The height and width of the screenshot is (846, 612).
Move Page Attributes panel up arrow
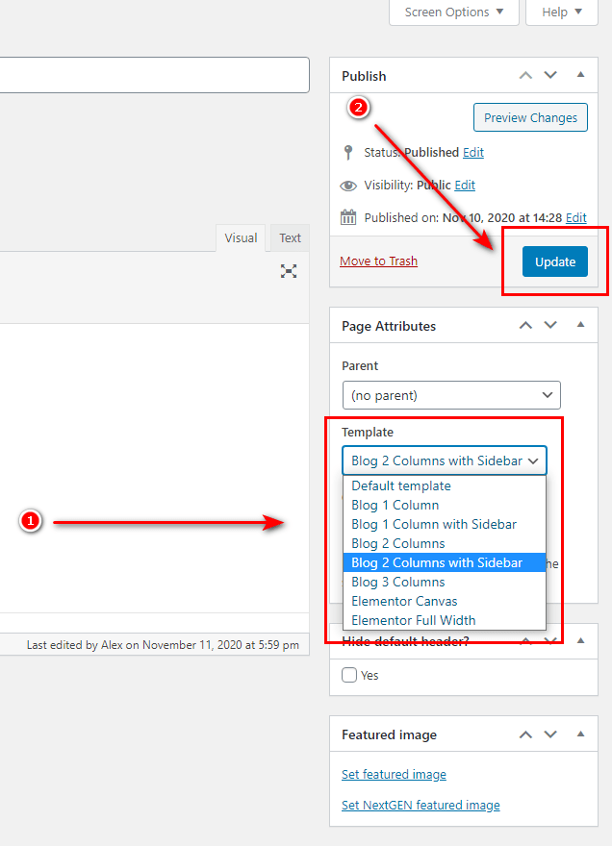pos(525,326)
